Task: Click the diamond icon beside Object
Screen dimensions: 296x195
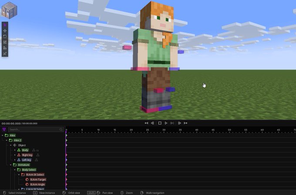Action: point(15,145)
